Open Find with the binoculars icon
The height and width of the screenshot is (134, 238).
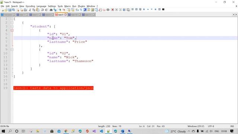pyautogui.click(x=51, y=10)
